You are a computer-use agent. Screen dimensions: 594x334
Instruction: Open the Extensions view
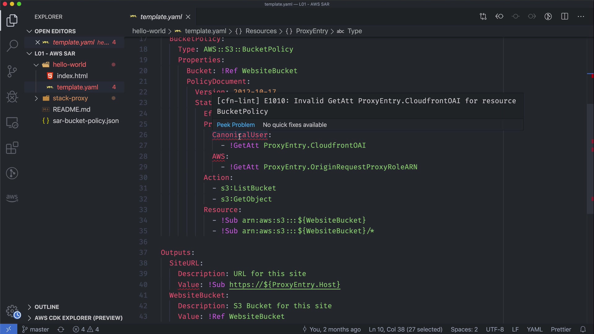12,148
